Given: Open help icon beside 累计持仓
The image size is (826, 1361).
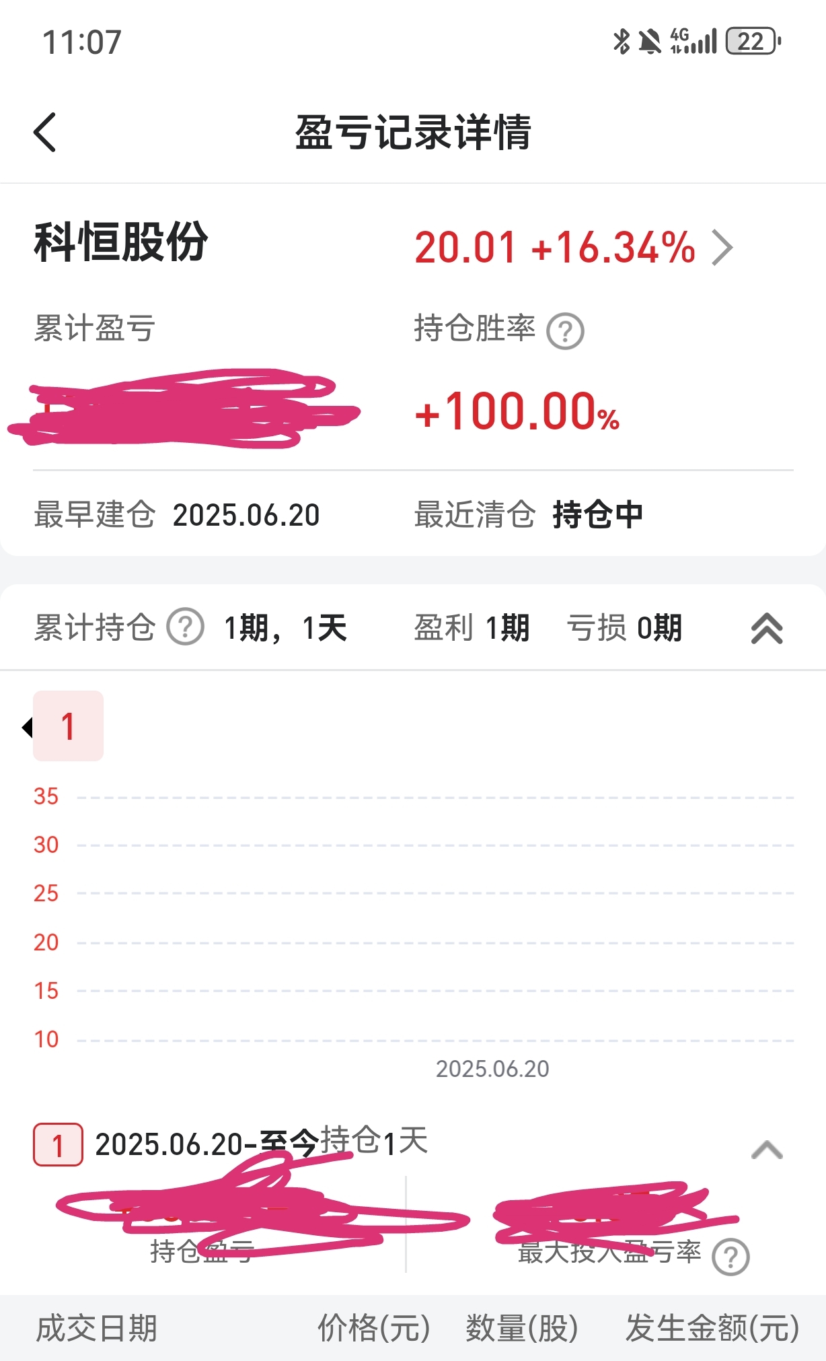Looking at the screenshot, I should 185,627.
